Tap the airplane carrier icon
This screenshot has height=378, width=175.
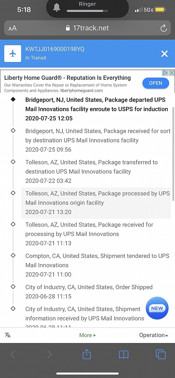click(x=13, y=54)
